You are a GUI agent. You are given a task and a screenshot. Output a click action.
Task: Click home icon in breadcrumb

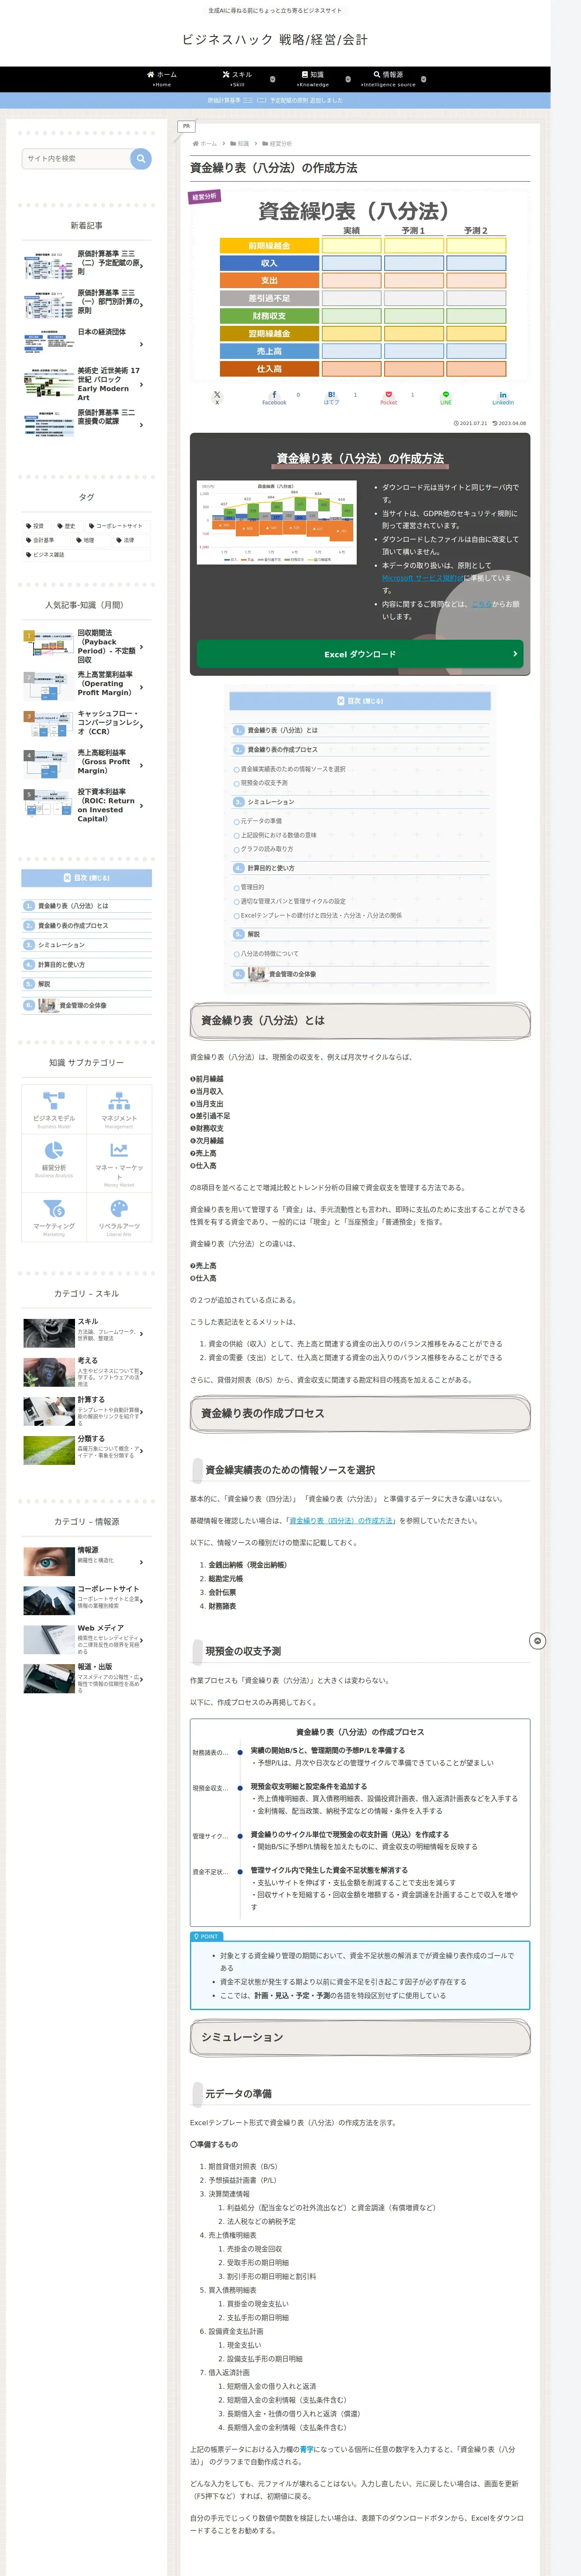[x=195, y=144]
